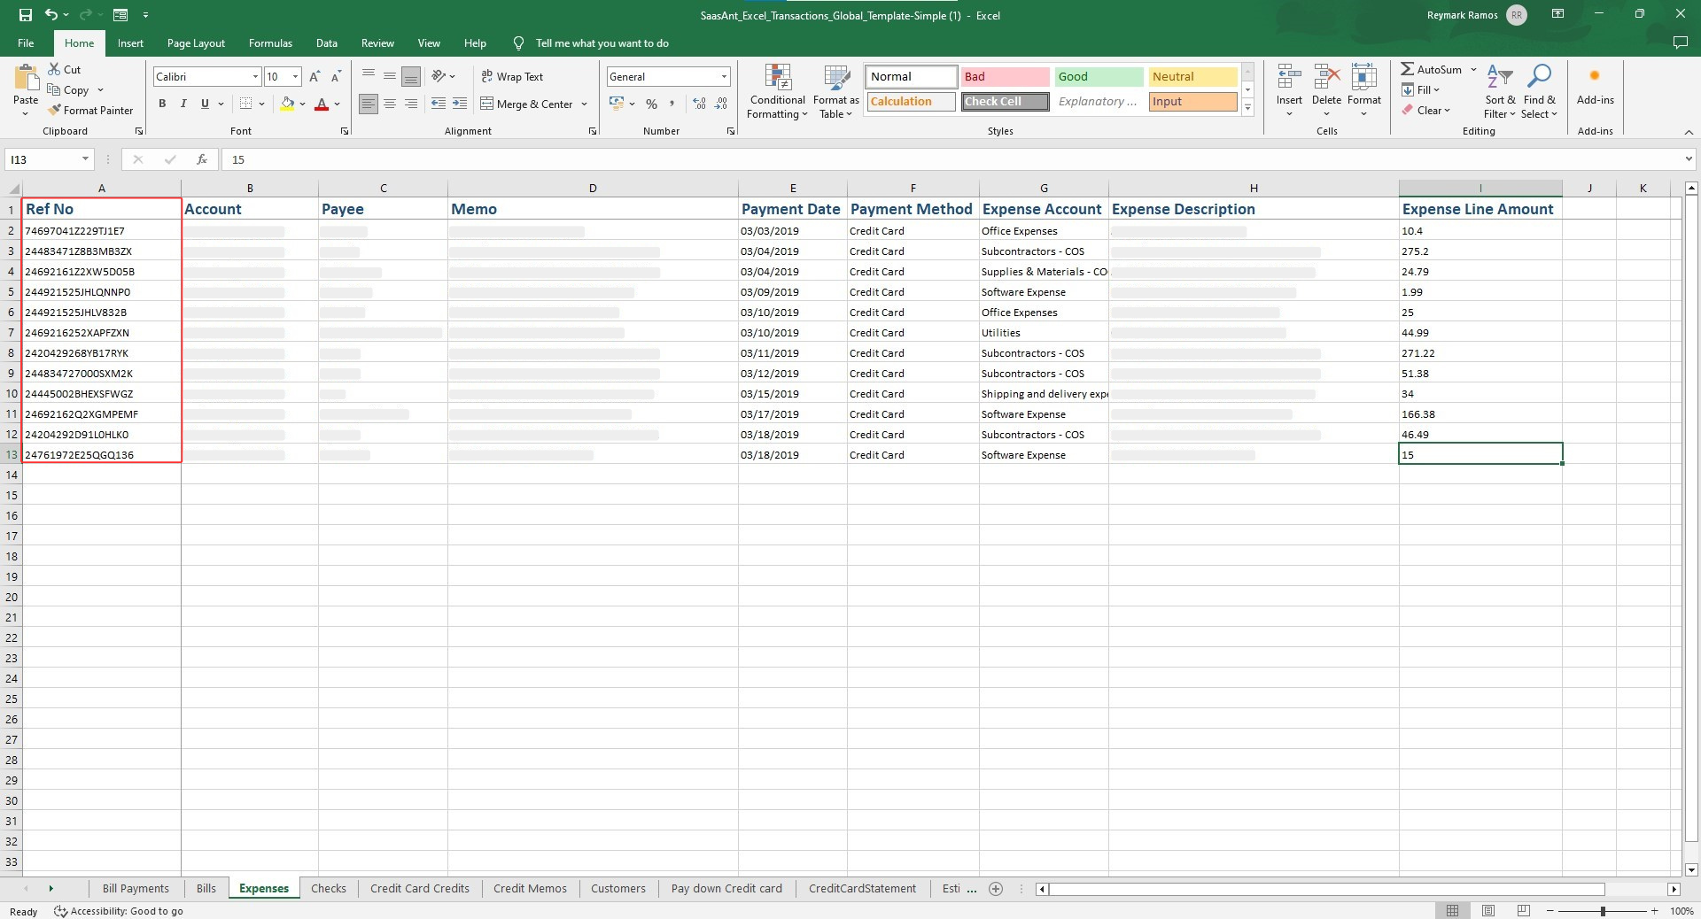The width and height of the screenshot is (1701, 919).
Task: Toggle Bold formatting
Action: click(x=162, y=104)
